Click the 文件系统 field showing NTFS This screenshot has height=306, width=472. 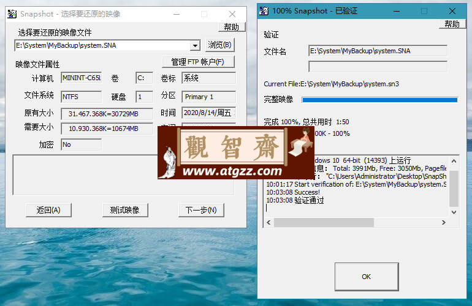click(82, 97)
